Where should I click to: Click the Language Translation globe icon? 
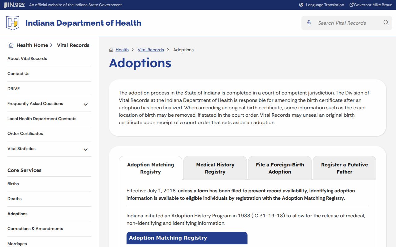pyautogui.click(x=301, y=5)
